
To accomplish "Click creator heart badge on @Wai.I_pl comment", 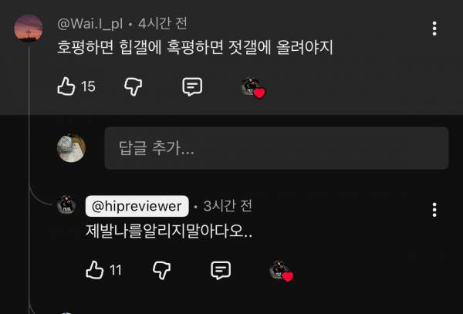I will [x=253, y=87].
